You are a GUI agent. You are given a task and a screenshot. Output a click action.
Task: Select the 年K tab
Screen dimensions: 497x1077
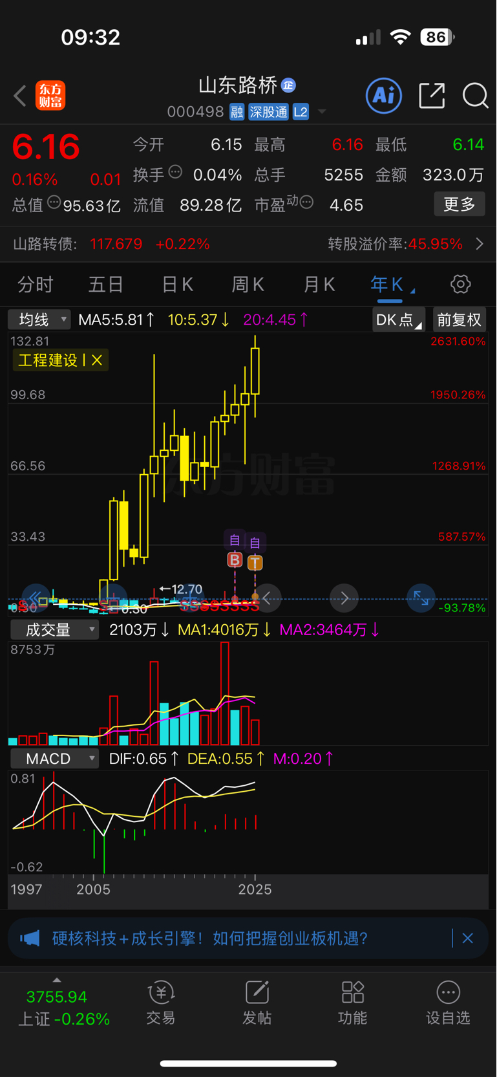coord(387,284)
